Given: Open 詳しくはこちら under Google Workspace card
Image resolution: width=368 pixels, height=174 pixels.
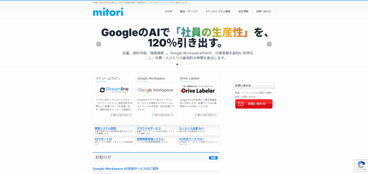Looking at the screenshot, I should (x=164, y=115).
